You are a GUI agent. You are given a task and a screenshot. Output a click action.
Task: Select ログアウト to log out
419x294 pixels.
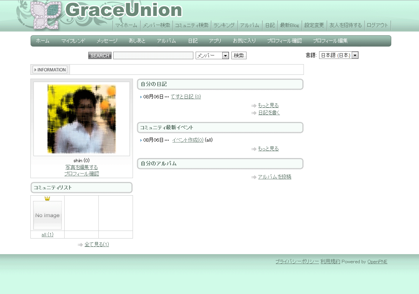click(x=377, y=25)
